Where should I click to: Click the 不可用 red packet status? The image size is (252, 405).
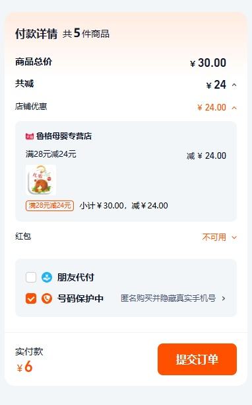click(x=214, y=237)
